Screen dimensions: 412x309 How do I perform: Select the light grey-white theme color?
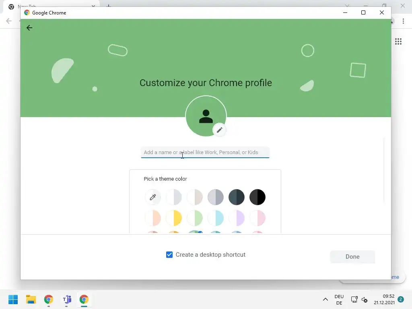(x=174, y=197)
